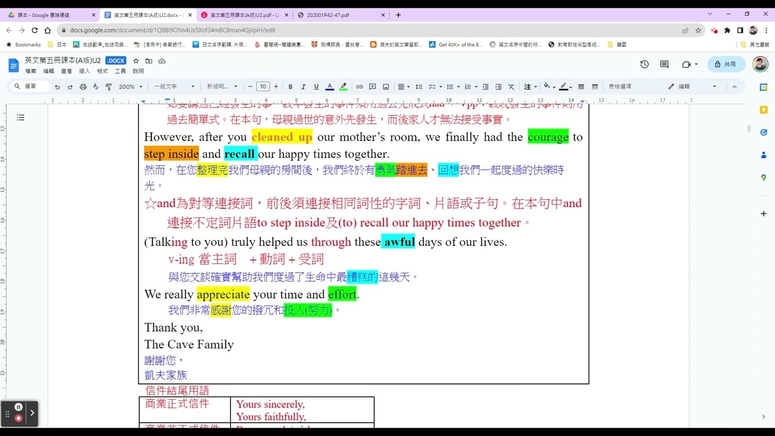Toggle bold formatting

click(290, 87)
